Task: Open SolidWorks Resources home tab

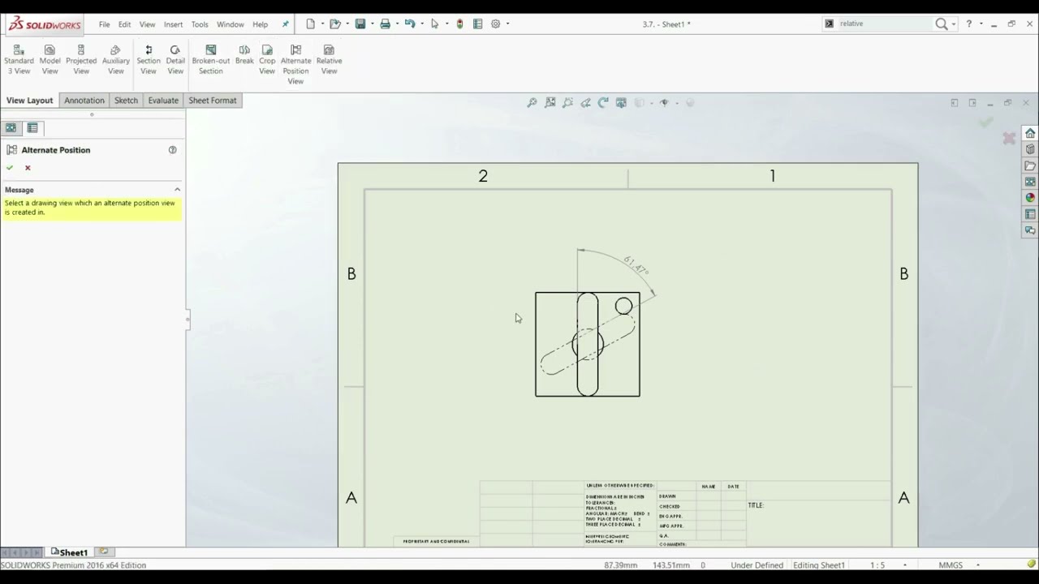Action: (x=1030, y=133)
